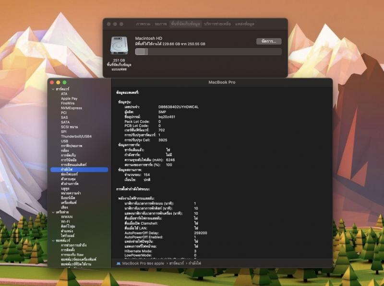Select กล้อง in the sidebar
This screenshot has height=286, width=384.
(65, 150)
